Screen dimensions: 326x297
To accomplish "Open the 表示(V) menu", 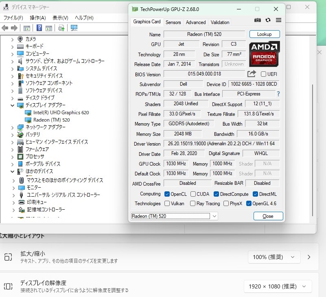I will point(60,18).
